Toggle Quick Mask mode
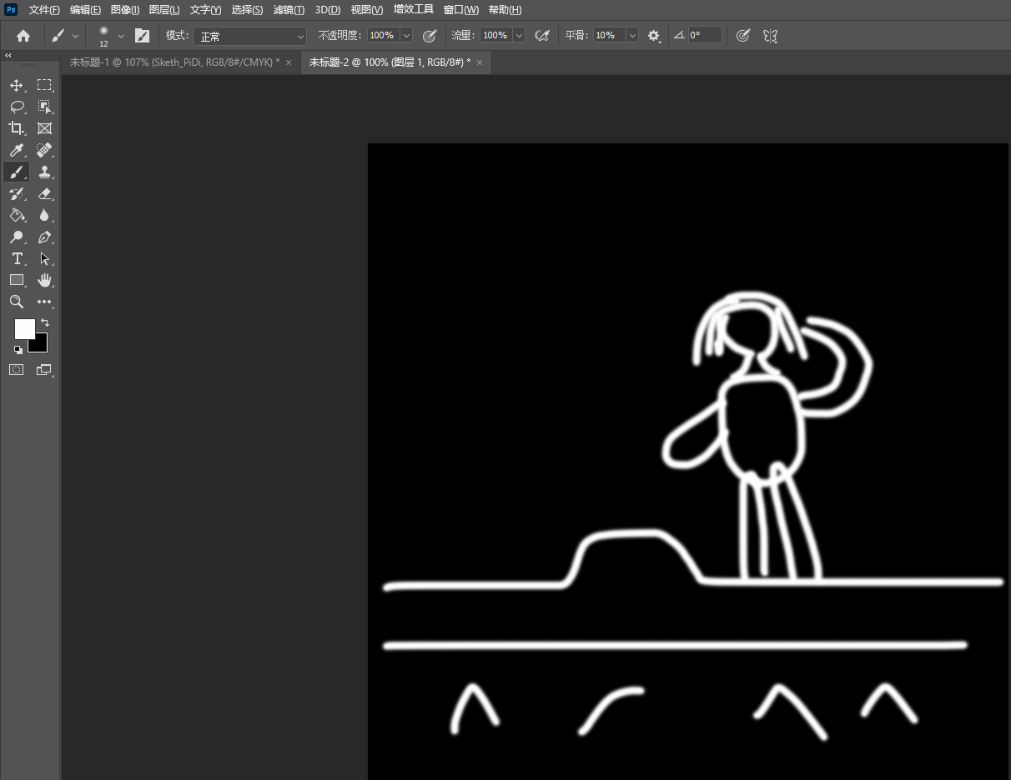Image resolution: width=1011 pixels, height=780 pixels. tap(17, 369)
